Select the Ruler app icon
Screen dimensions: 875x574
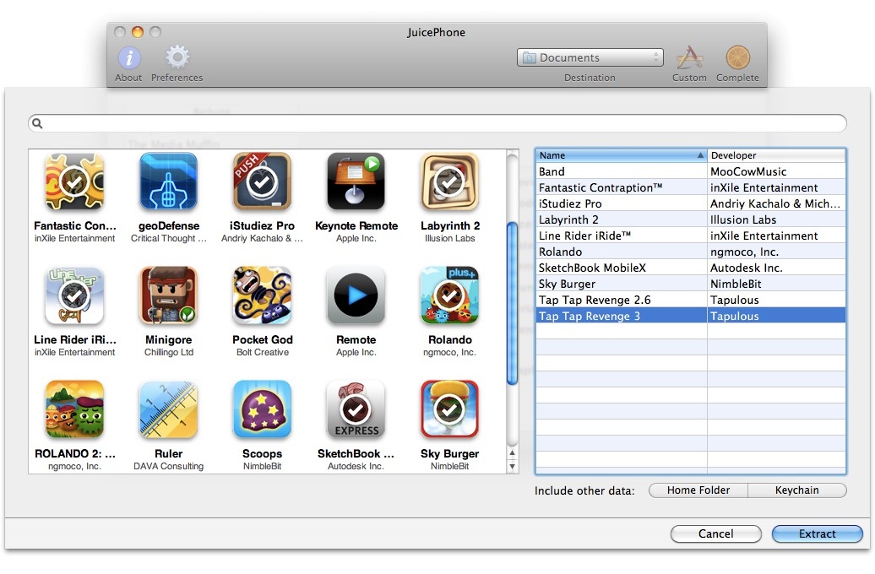point(169,409)
